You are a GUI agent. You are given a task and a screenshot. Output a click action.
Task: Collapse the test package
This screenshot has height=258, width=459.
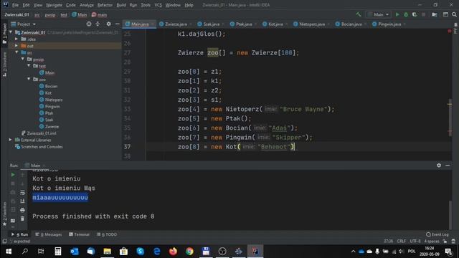[29, 66]
